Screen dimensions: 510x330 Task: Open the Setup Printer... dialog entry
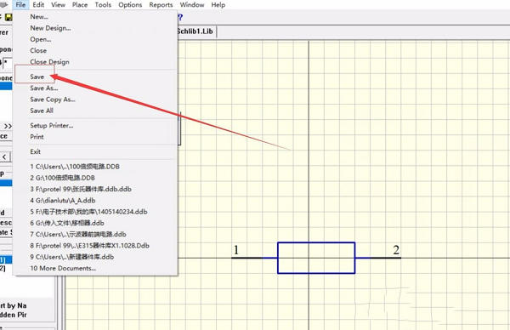[x=51, y=125]
